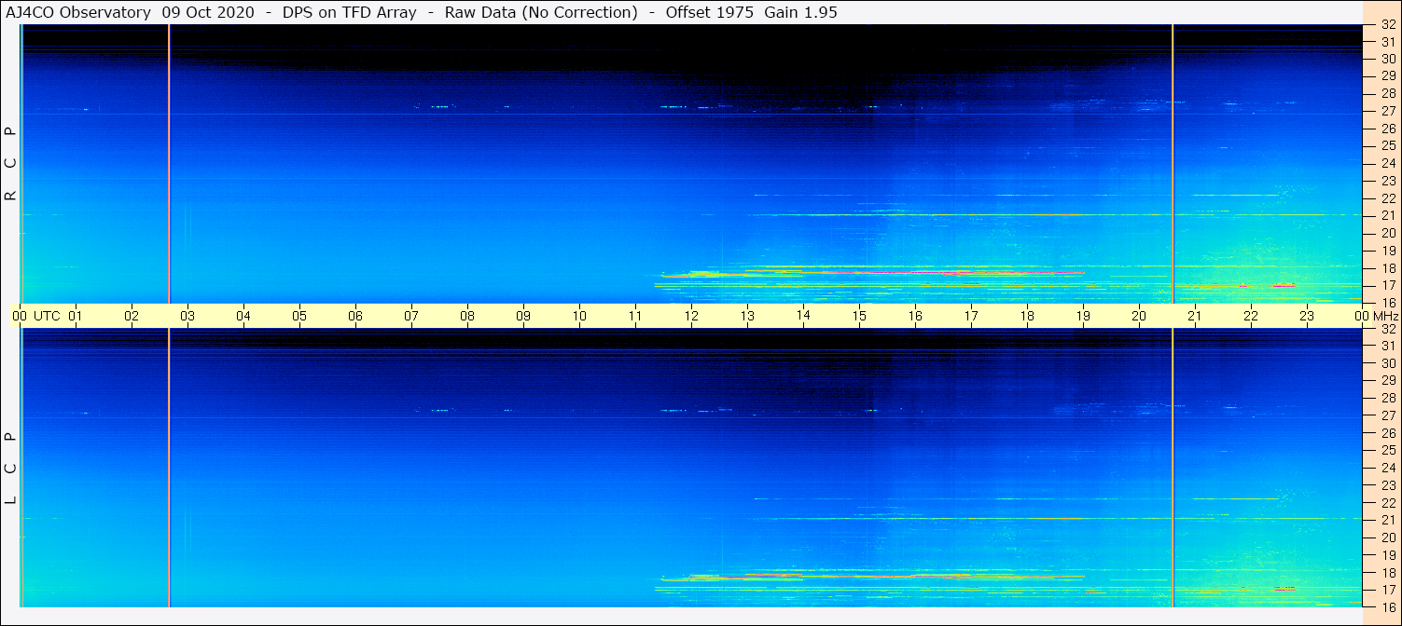1402x626 pixels.
Task: Click the Gain 1.95 text in header
Action: pyautogui.click(x=802, y=12)
